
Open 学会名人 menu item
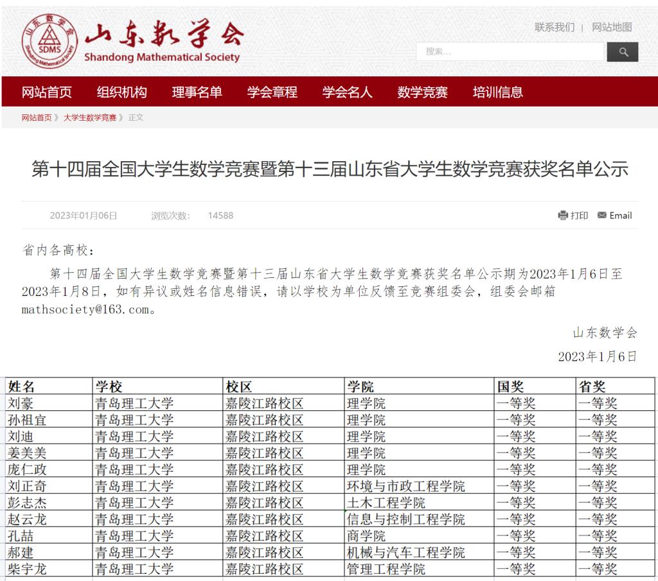[347, 92]
